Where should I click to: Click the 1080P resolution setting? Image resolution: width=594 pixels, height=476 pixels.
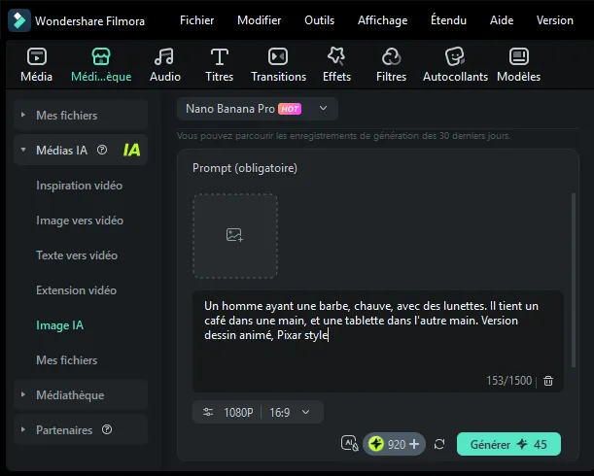click(238, 412)
